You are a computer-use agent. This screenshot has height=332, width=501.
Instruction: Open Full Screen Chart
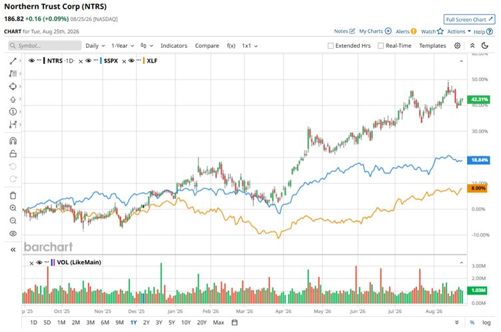click(x=470, y=19)
